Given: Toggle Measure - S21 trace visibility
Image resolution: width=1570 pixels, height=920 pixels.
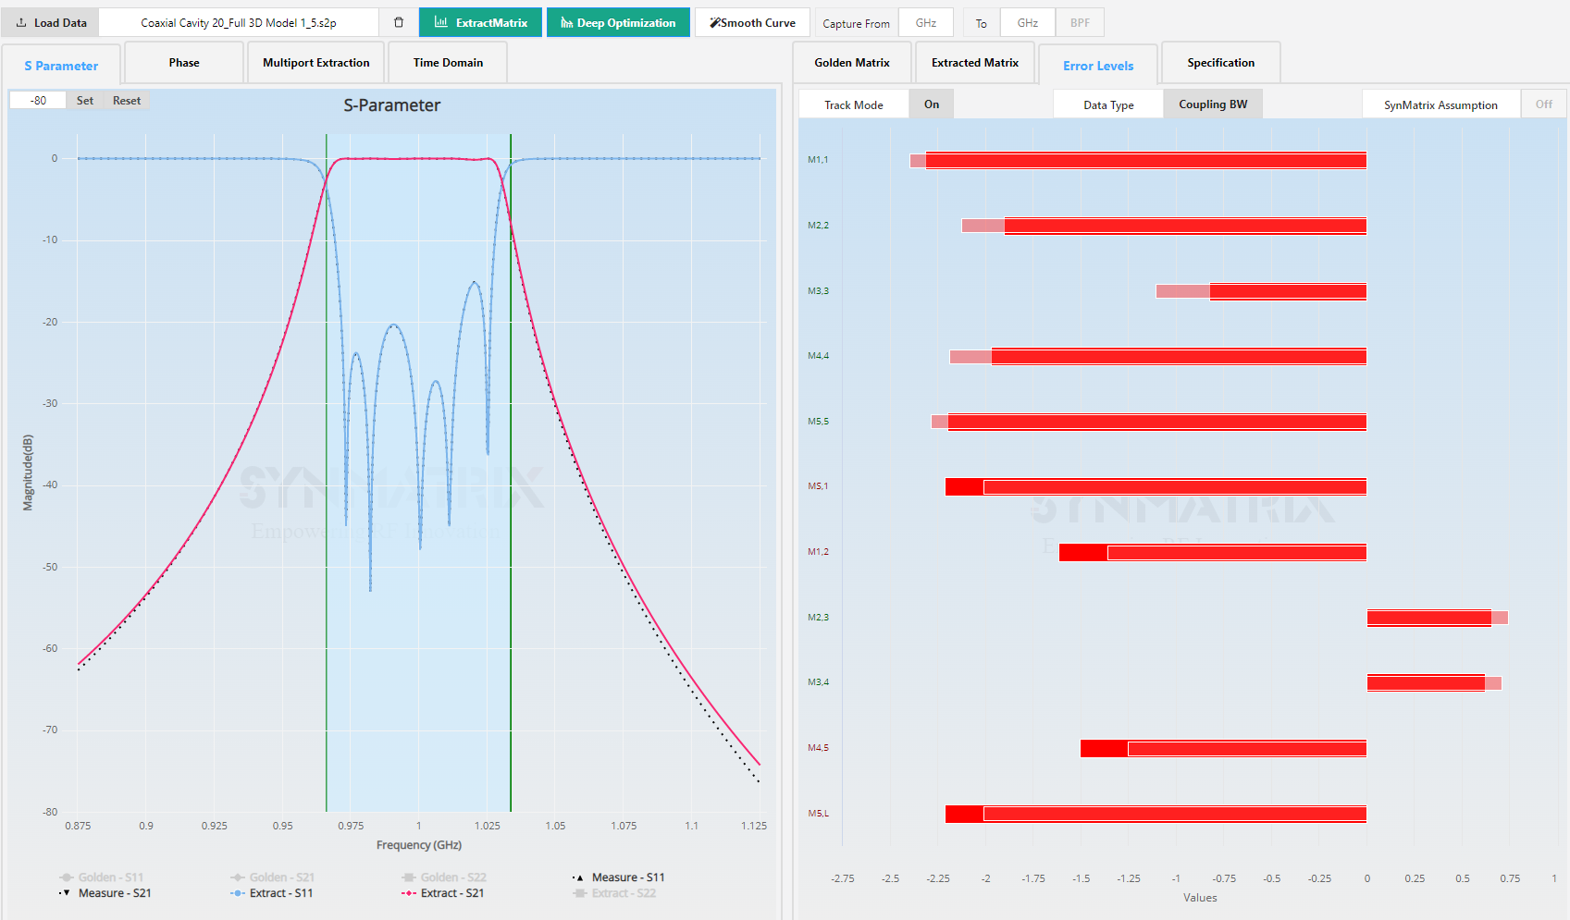Looking at the screenshot, I should [105, 893].
